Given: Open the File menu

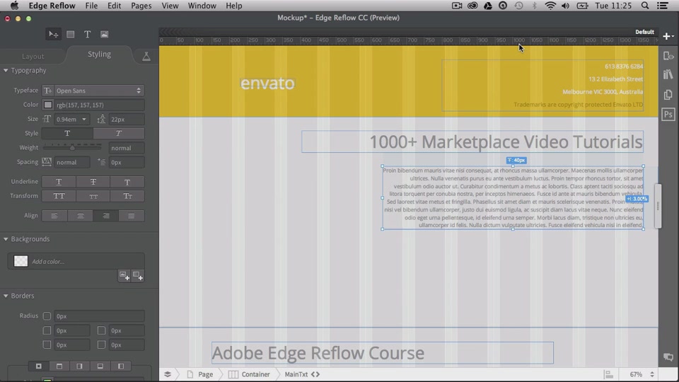Looking at the screenshot, I should (x=91, y=6).
